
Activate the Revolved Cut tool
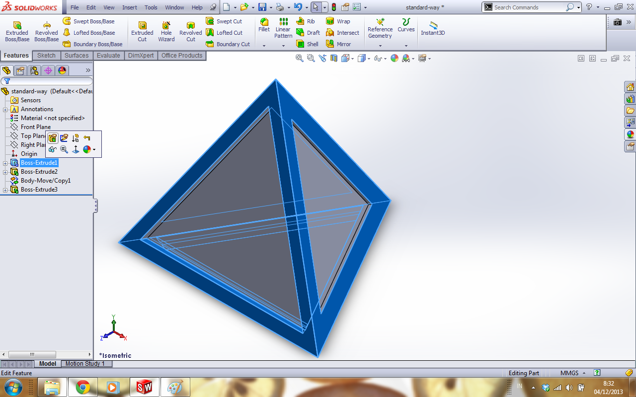(191, 31)
